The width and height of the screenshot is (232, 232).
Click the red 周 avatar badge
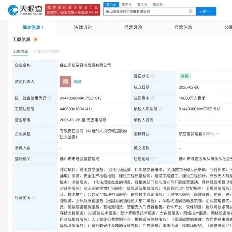(65, 81)
